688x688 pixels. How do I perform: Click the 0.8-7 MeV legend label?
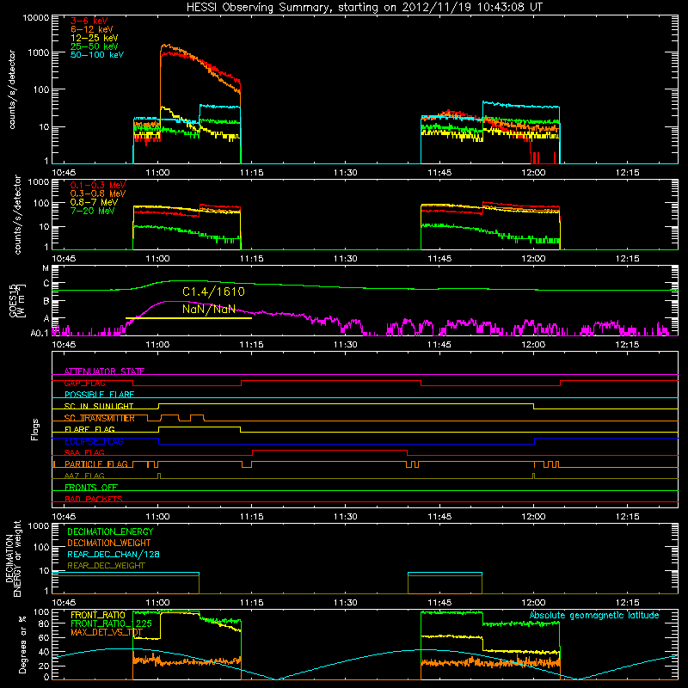tap(94, 202)
